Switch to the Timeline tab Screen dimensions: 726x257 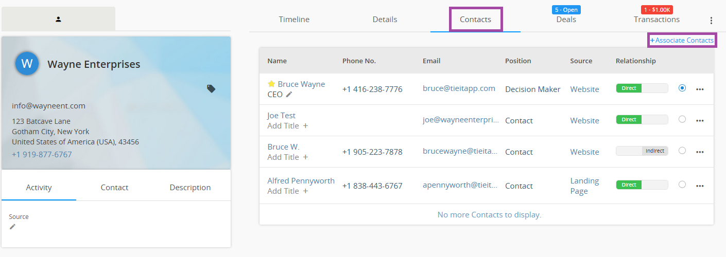pyautogui.click(x=294, y=20)
